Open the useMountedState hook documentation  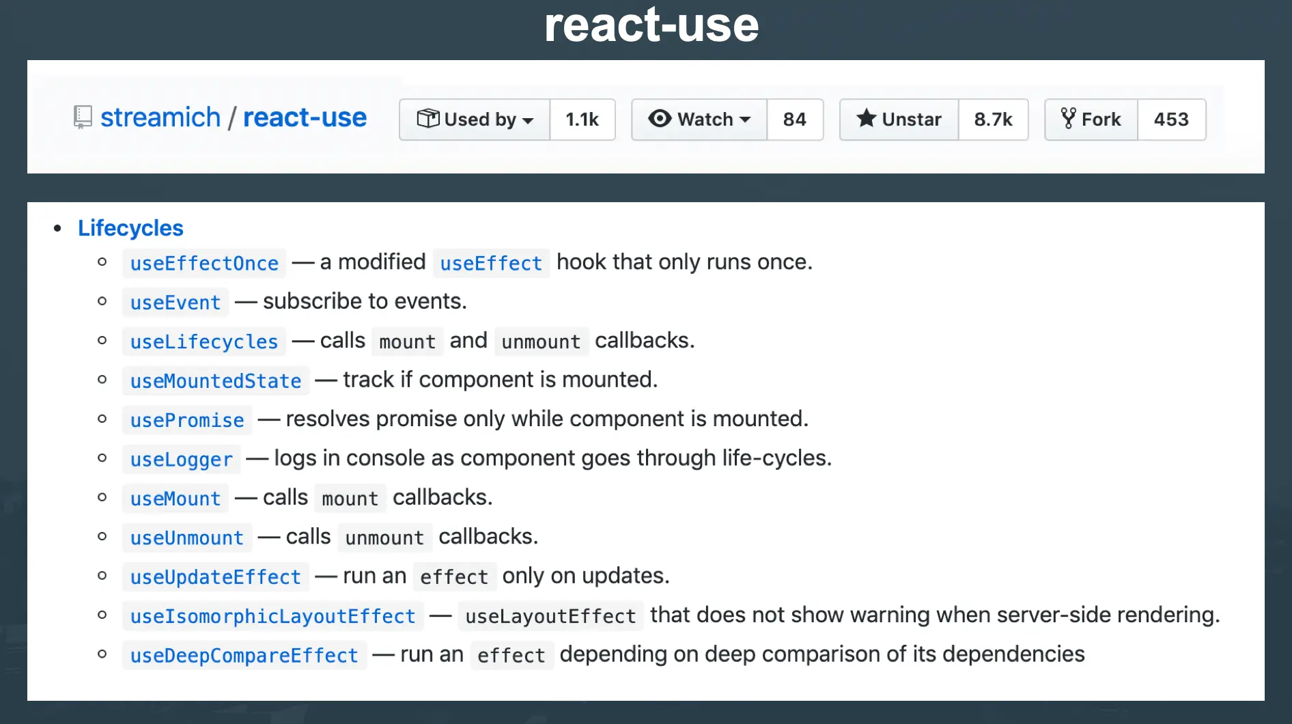[x=215, y=380]
